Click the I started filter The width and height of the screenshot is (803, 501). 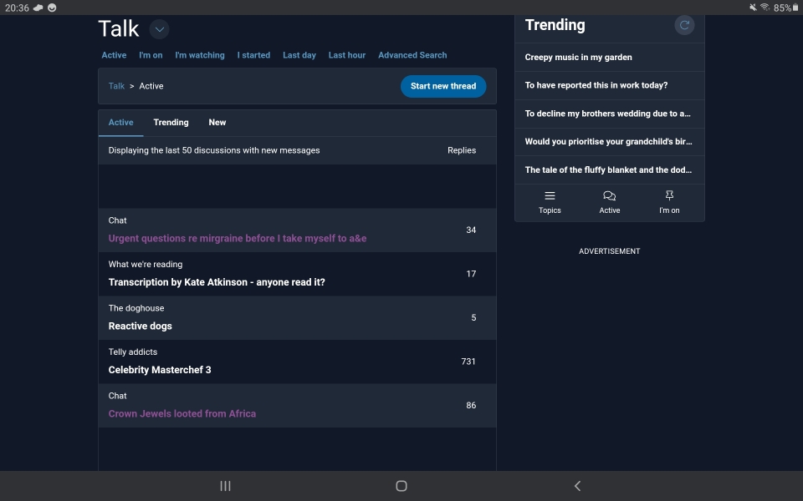point(253,55)
